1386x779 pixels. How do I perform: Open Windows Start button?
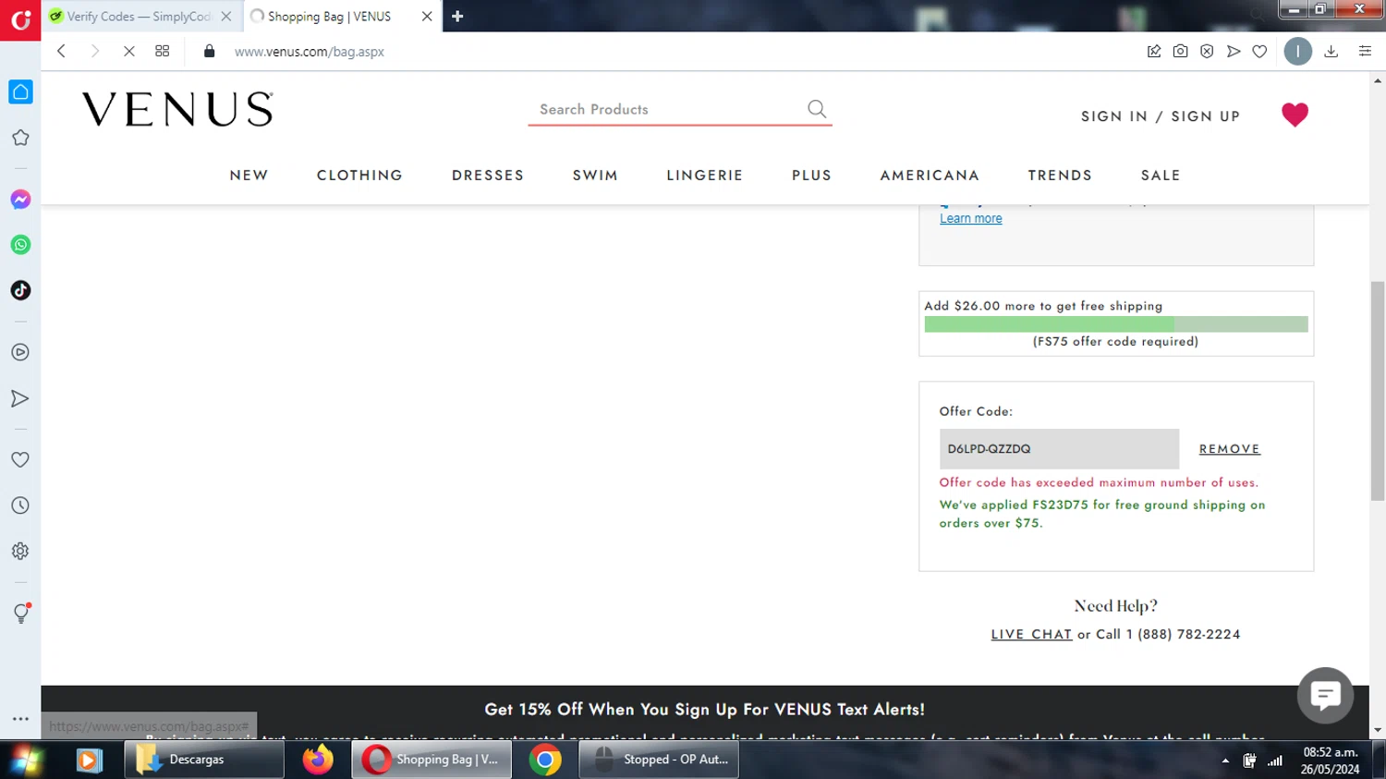(25, 760)
